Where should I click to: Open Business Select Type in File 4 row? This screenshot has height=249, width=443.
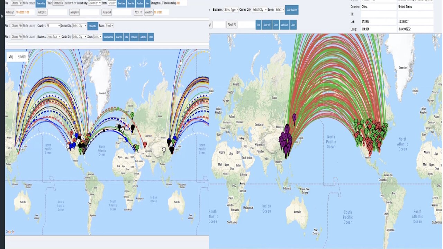tap(54, 37)
